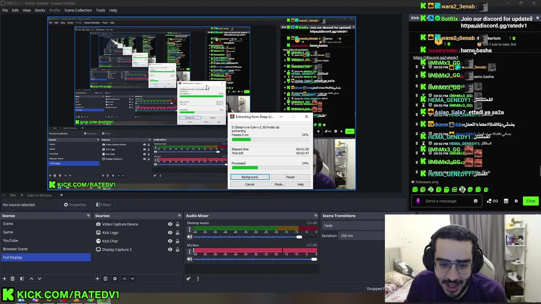Mute Desktop Audio speaker icon
This screenshot has height=304, width=541.
pyautogui.click(x=189, y=237)
